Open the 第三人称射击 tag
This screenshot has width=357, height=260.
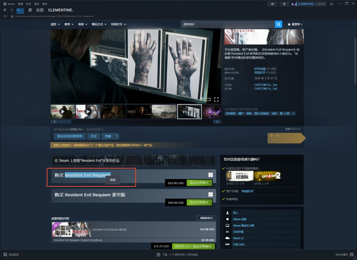click(x=261, y=114)
